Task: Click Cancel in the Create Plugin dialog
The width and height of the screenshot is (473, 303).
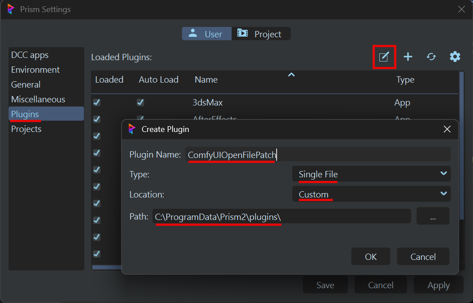Action: pyautogui.click(x=423, y=257)
